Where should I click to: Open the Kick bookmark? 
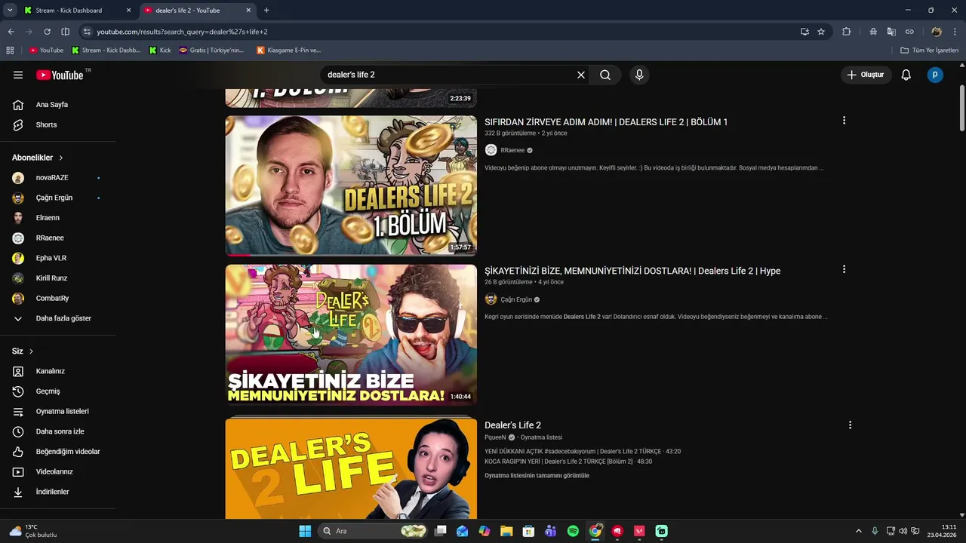pyautogui.click(x=160, y=51)
